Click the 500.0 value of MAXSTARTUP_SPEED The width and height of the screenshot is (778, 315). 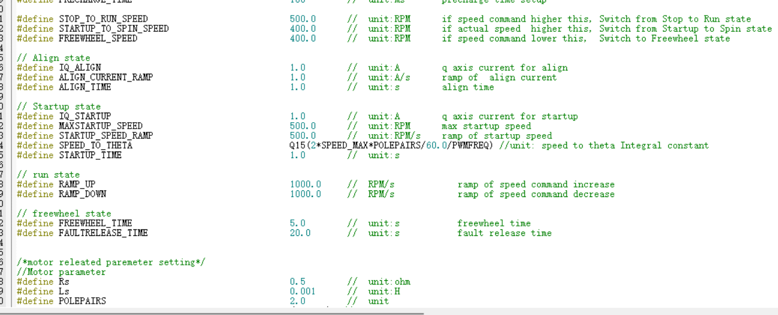click(303, 126)
